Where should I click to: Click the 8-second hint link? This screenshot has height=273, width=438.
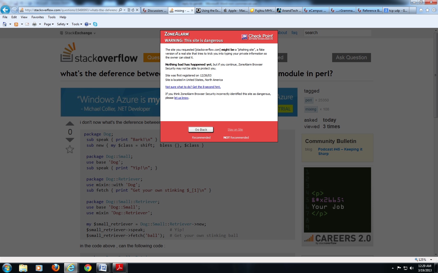(193, 87)
